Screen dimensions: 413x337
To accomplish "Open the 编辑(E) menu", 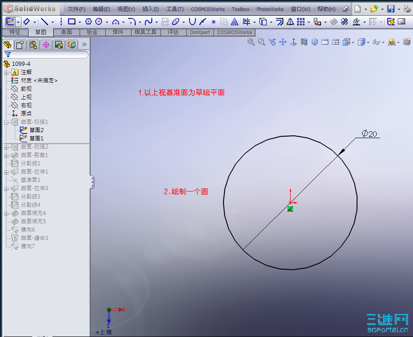I will tap(101, 9).
